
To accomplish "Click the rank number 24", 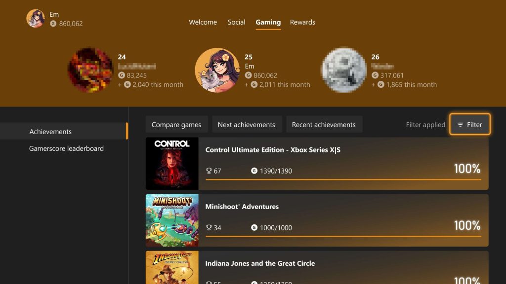I will click(x=122, y=57).
